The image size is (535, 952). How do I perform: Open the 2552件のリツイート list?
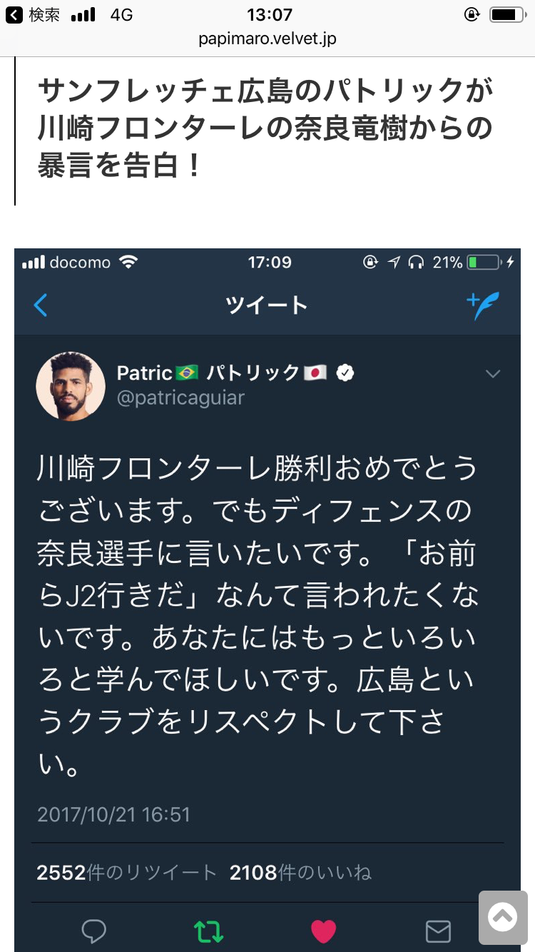coord(126,872)
